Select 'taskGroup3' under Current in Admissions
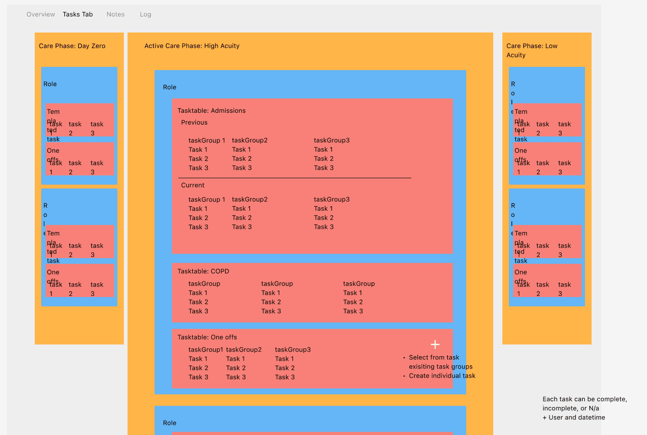 point(332,199)
